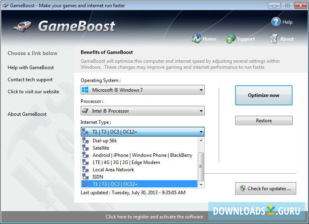Click shield icon on Check for updates button

coord(243,188)
